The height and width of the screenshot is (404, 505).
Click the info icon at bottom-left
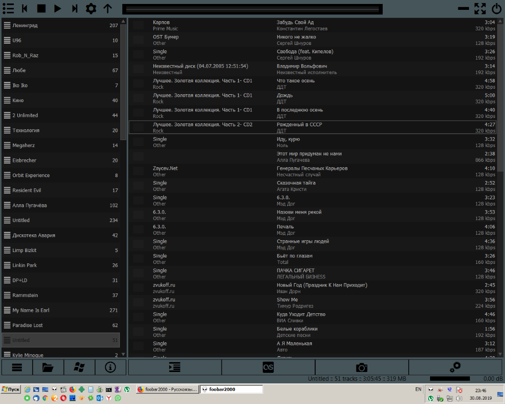(110, 367)
